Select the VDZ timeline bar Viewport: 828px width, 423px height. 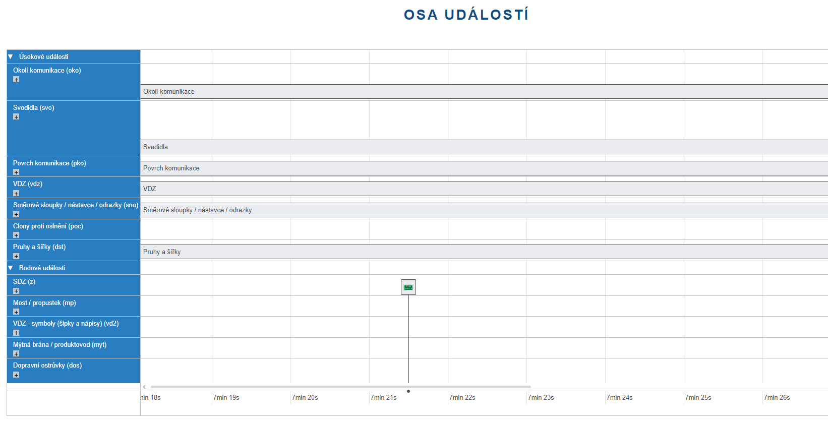(484, 189)
